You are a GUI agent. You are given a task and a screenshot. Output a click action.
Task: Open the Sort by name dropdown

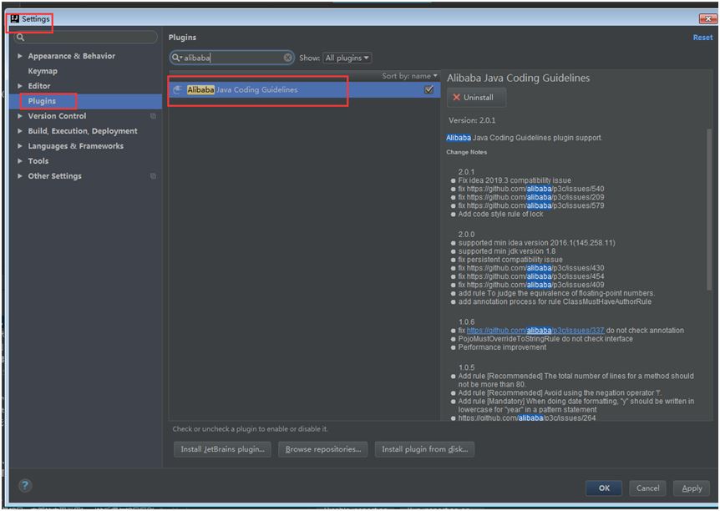(409, 76)
